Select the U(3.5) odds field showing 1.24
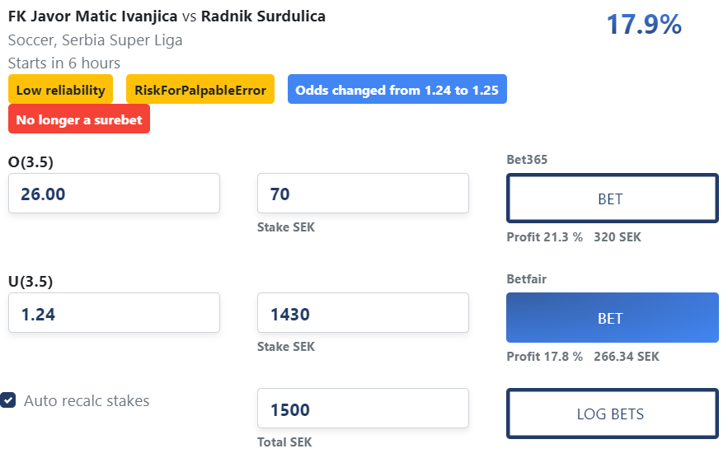This screenshot has width=728, height=458. click(x=114, y=313)
